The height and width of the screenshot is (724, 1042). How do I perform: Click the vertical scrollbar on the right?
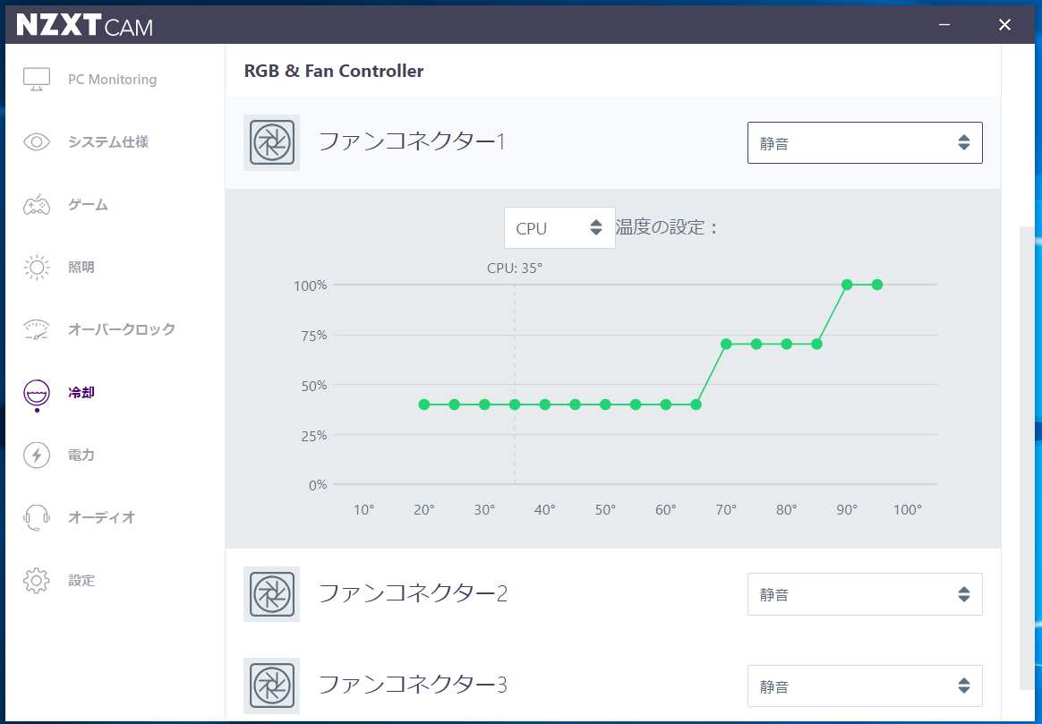(x=1027, y=457)
